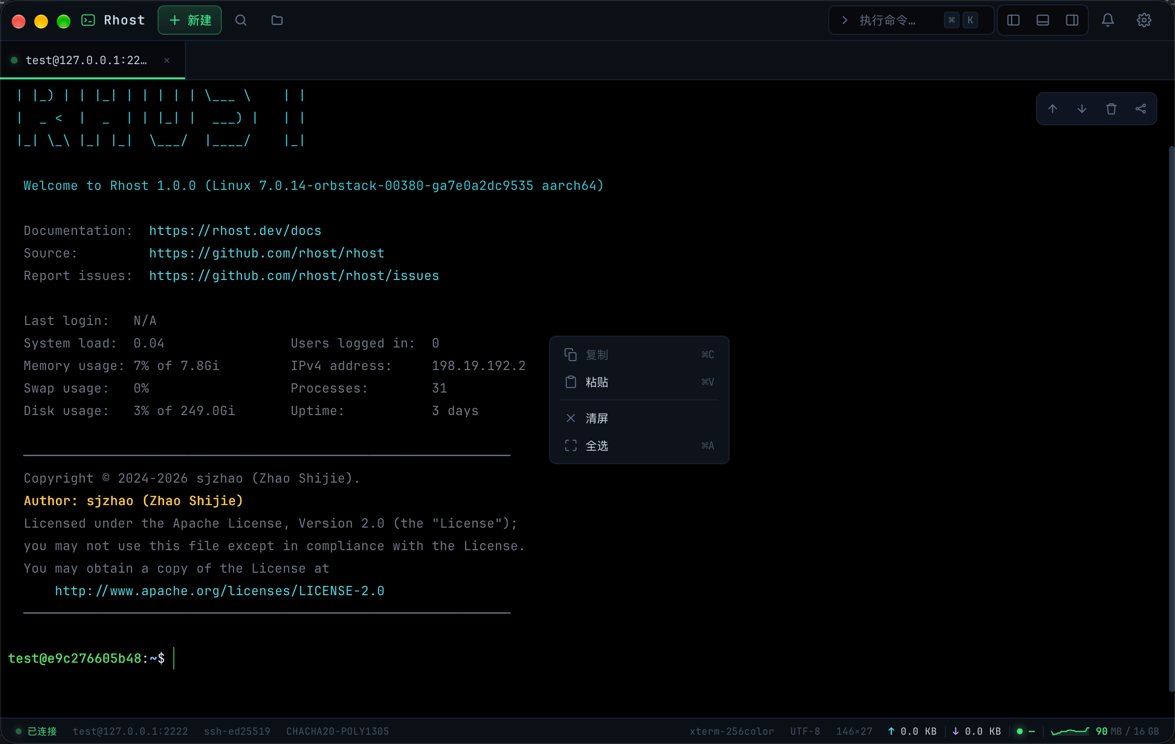
Task: Click the scroll-up arrow in terminal toolbar
Action: [x=1053, y=109]
